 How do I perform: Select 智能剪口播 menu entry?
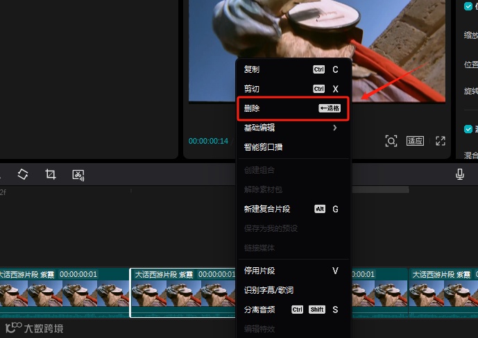click(293, 147)
